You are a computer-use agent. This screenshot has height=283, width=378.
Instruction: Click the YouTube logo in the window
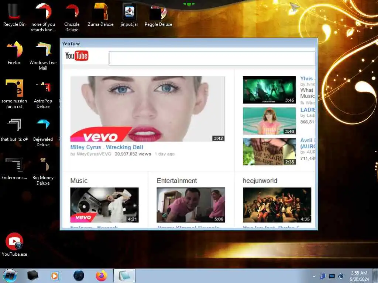pyautogui.click(x=77, y=56)
